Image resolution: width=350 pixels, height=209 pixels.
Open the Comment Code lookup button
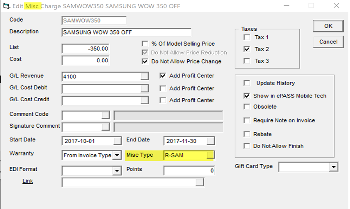click(x=105, y=115)
